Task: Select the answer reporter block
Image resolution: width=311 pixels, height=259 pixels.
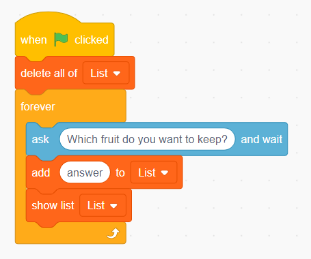Action: pyautogui.click(x=85, y=172)
